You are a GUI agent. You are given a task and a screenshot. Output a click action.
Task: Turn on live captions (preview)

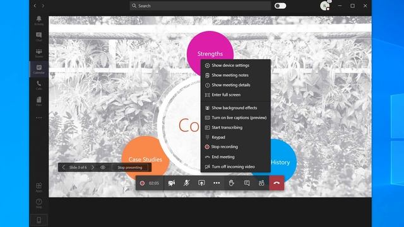235,118
